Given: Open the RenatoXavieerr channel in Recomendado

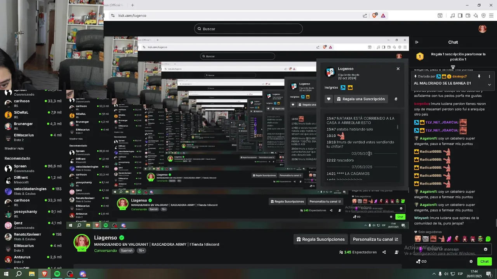Looking at the screenshot, I should (x=33, y=236).
